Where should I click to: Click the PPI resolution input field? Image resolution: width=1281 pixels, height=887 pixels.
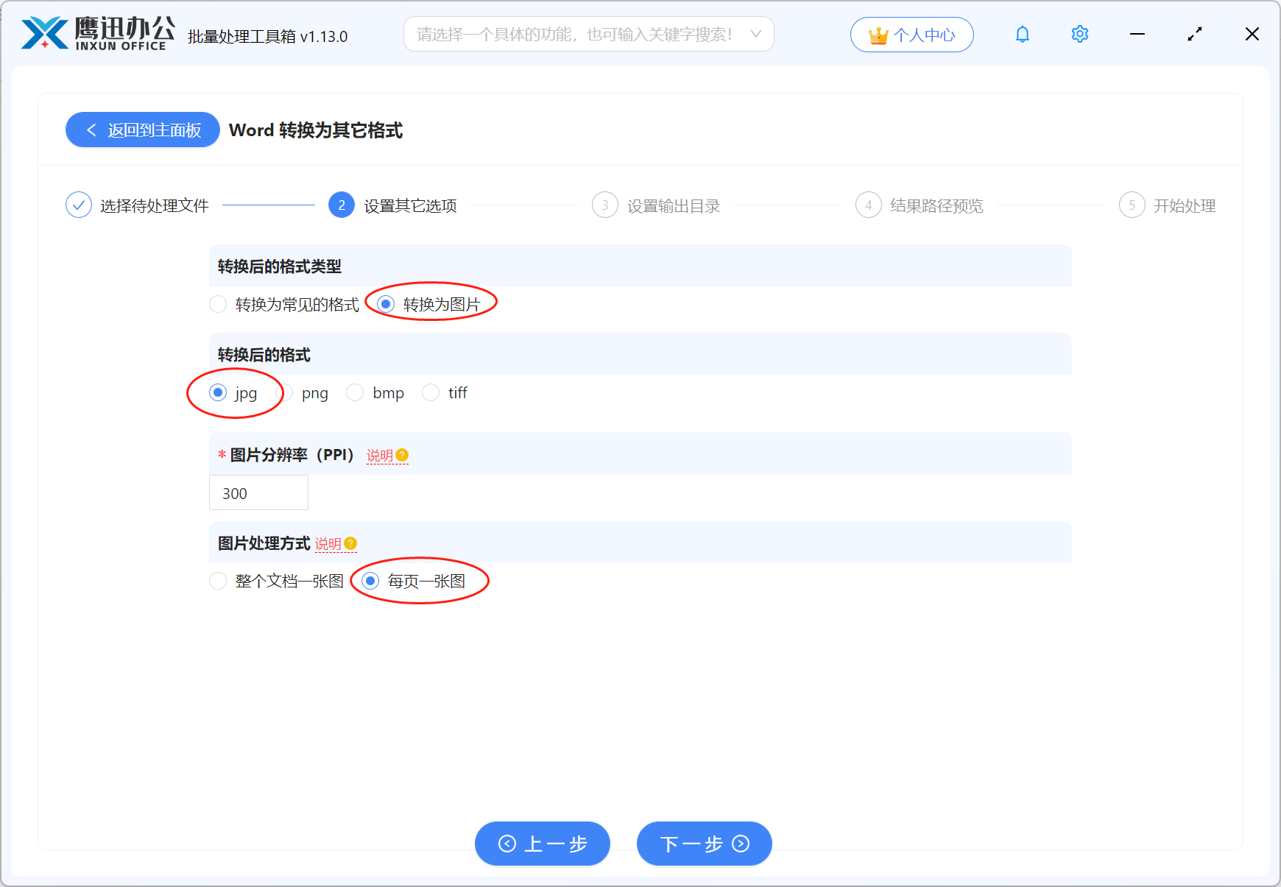258,492
